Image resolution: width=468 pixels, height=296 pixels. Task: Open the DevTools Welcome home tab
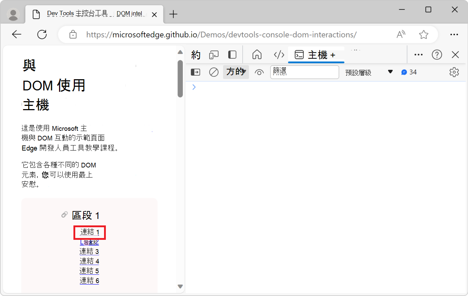257,55
